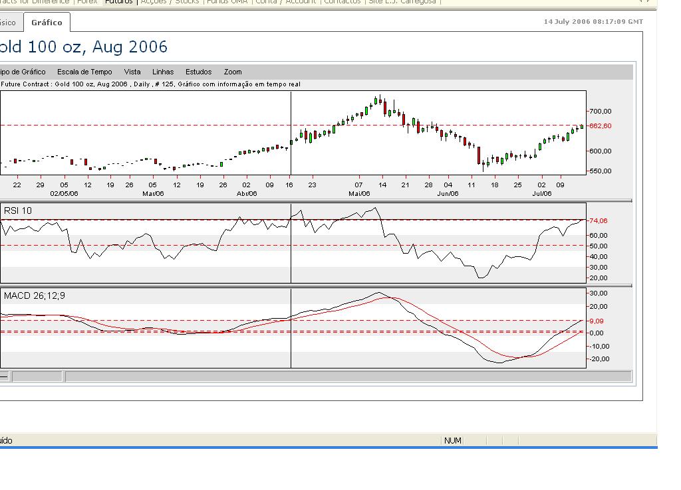Click the MACD 26;12;9 indicator label
This screenshot has width=681, height=490.
point(35,295)
